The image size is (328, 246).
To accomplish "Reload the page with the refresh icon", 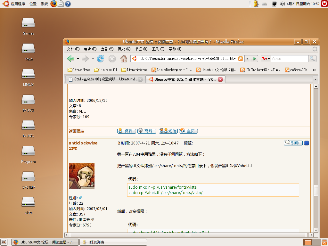I will pos(101,59).
